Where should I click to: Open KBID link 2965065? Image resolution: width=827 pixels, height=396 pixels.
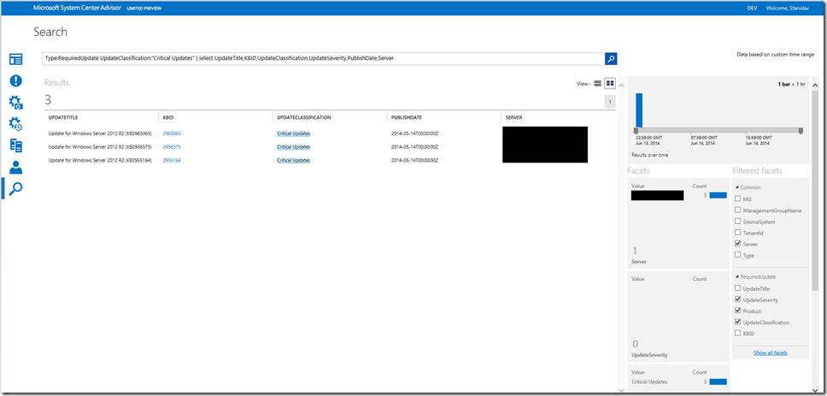point(172,134)
